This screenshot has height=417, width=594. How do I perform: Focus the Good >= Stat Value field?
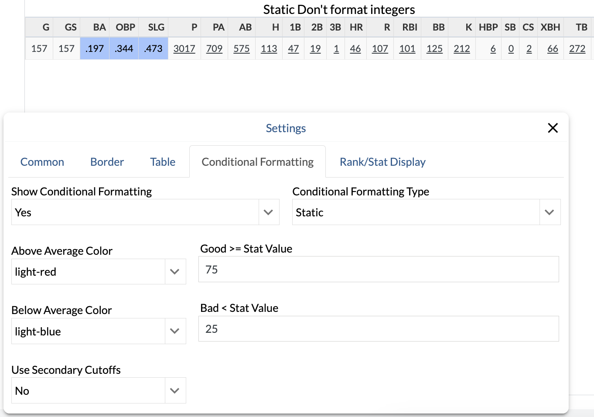pos(379,270)
